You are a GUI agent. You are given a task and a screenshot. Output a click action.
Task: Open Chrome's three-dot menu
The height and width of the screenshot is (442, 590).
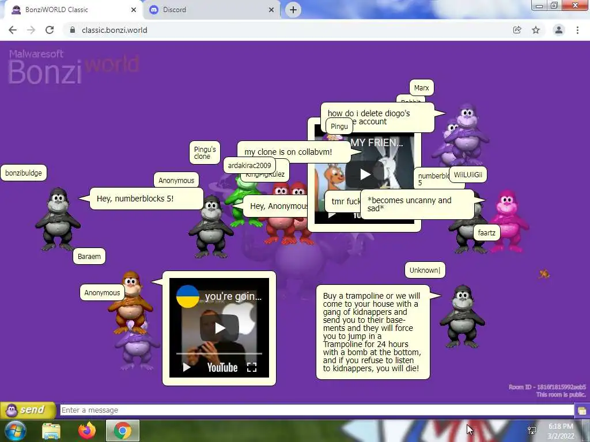tap(577, 30)
